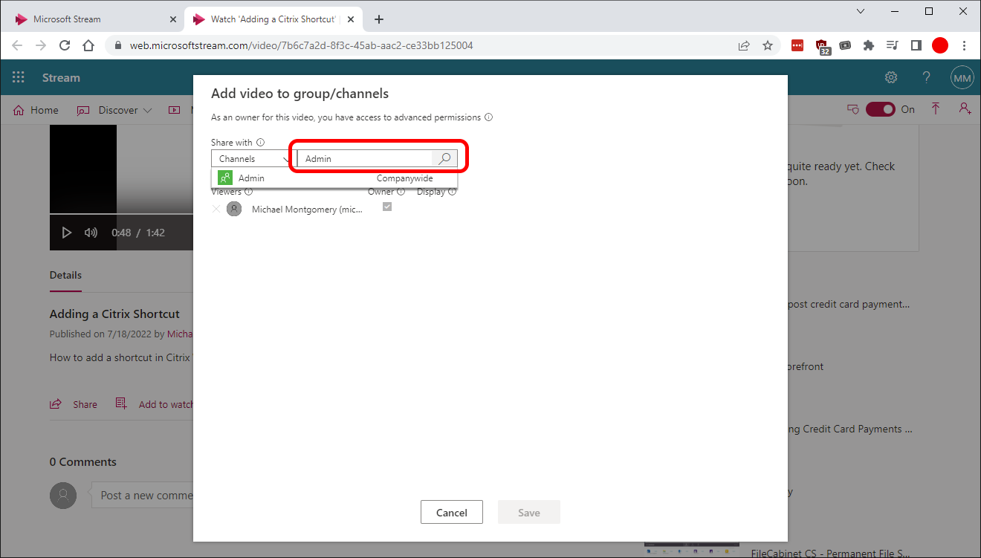Click the upload video arrow icon
The height and width of the screenshot is (558, 981).
pyautogui.click(x=936, y=109)
